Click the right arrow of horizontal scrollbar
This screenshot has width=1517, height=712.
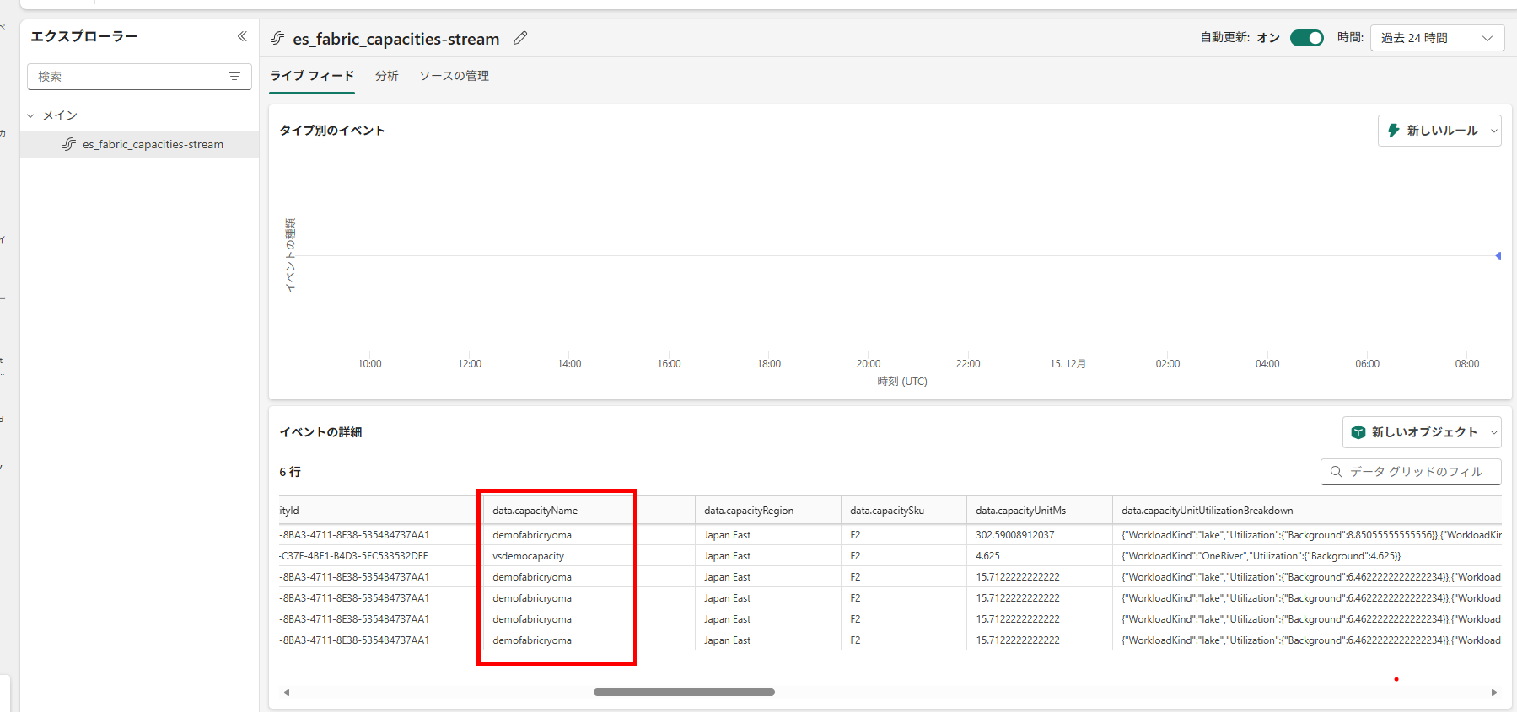tap(1494, 693)
